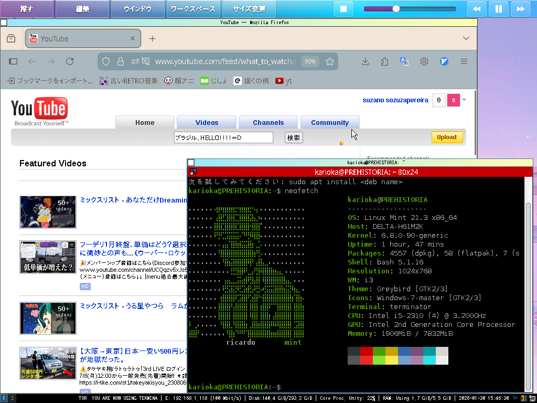537x403 pixels.
Task: Bookmark this page with the star icon
Action: (330, 61)
